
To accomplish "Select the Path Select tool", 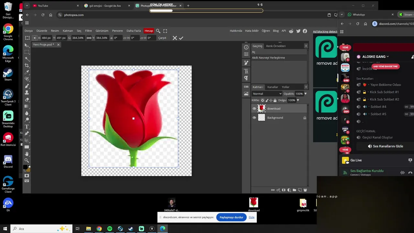I will click(27, 140).
